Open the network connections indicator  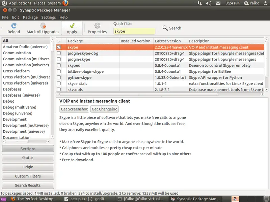click(x=199, y=3)
